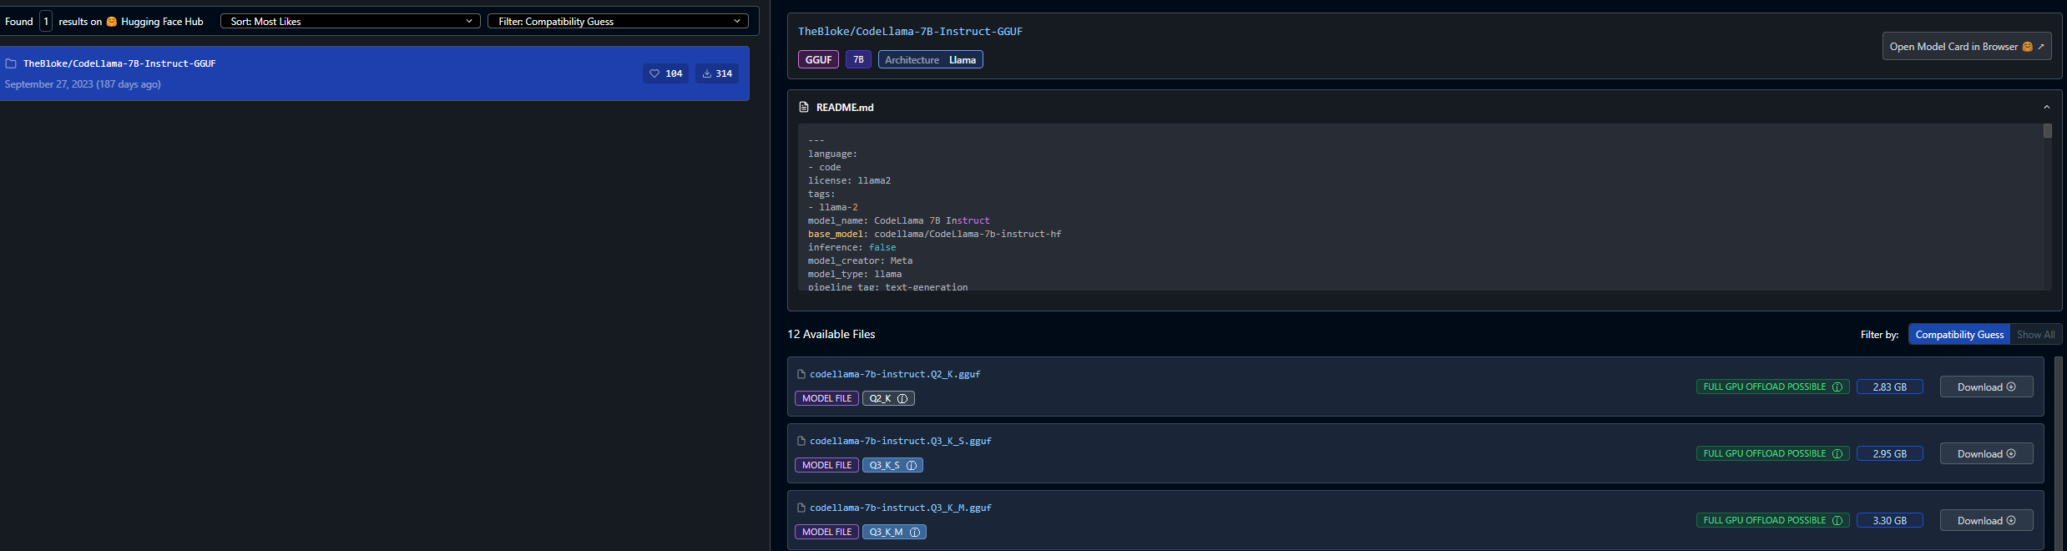
Task: Click GPU offload info icon for Q2_K row
Action: point(1837,387)
